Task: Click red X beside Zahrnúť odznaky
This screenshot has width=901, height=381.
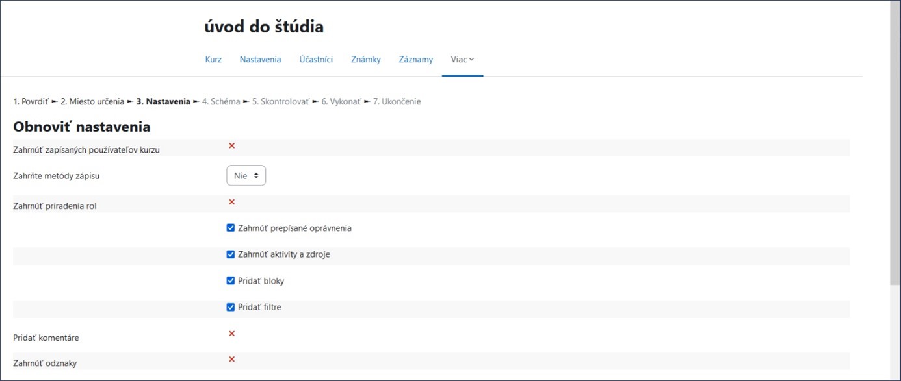Action: pyautogui.click(x=231, y=359)
